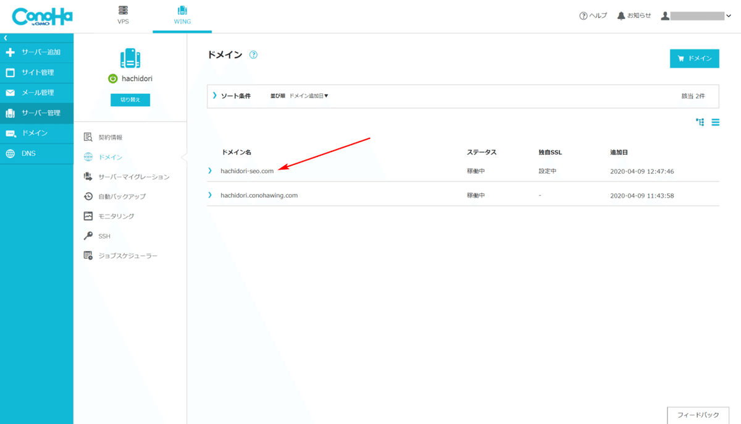741x424 pixels.
Task: Select サイト管理 in sidebar
Action: [x=36, y=73]
